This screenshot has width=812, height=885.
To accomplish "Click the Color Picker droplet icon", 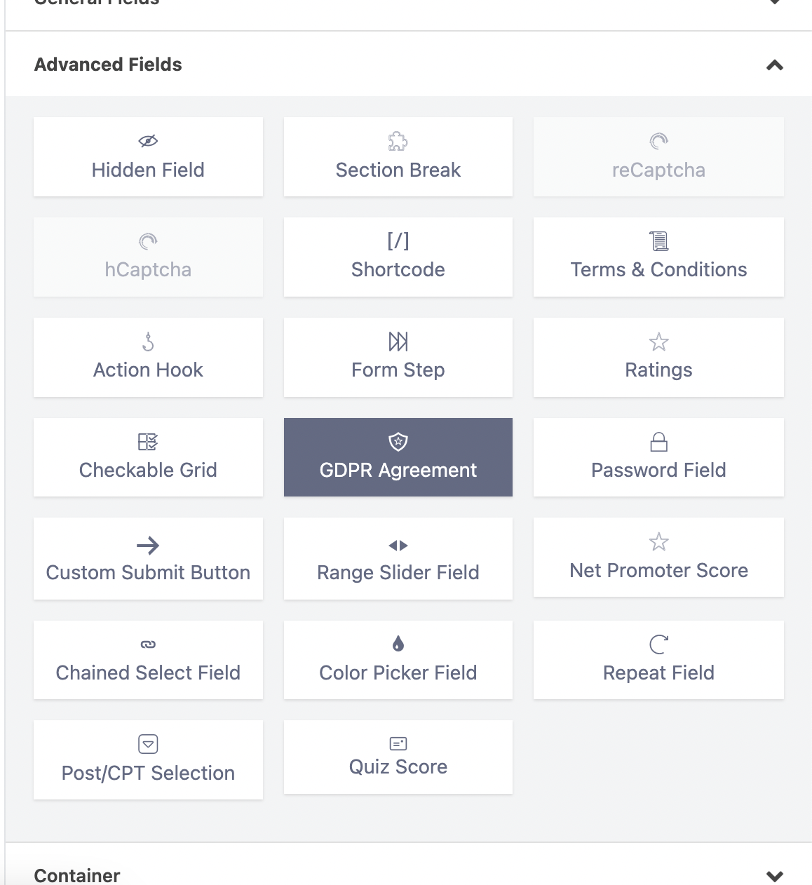I will (x=398, y=643).
